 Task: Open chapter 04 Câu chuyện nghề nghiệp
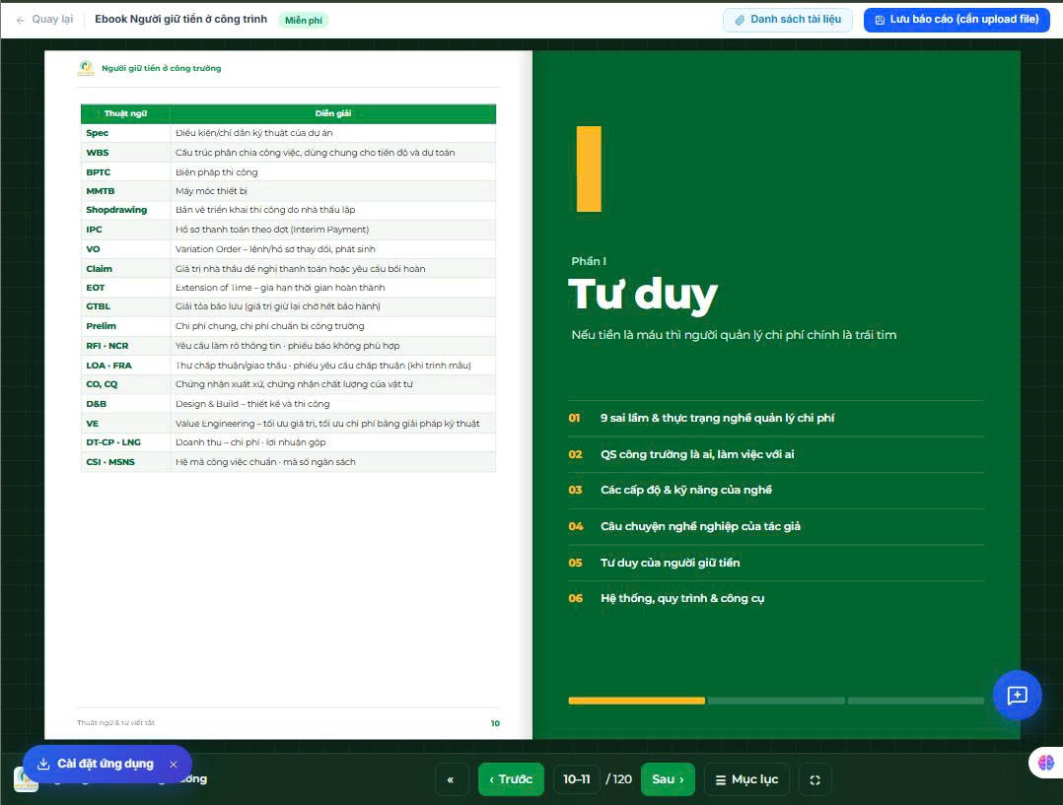(x=775, y=526)
